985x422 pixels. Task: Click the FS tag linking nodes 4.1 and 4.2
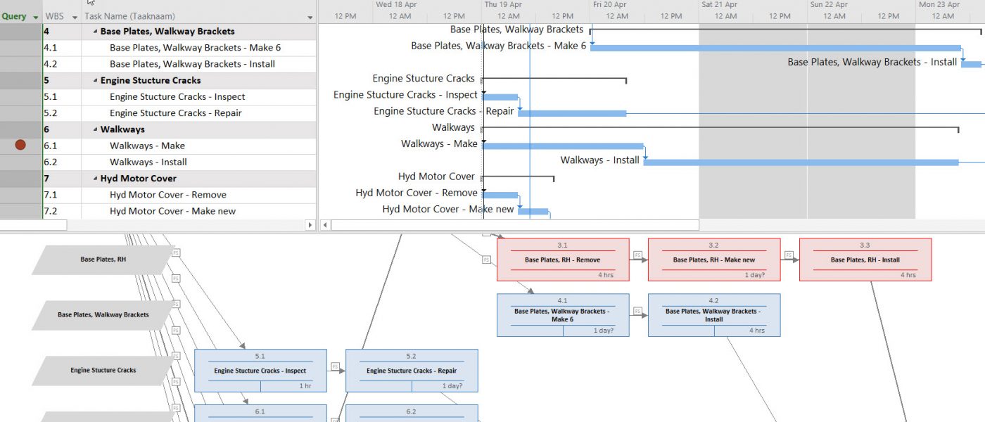(637, 311)
